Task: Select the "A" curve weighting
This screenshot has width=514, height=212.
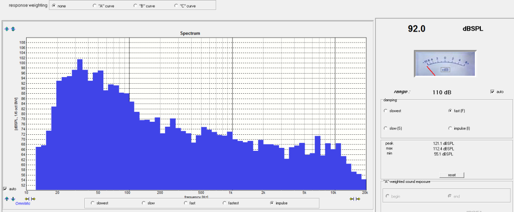Action: [x=95, y=6]
